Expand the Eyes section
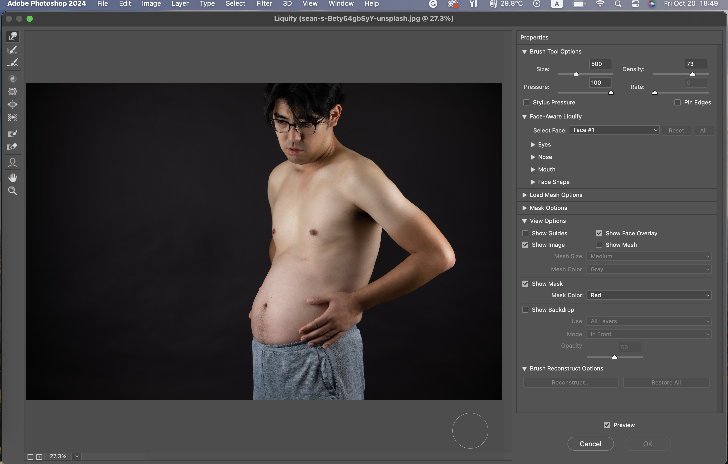Image resolution: width=728 pixels, height=464 pixels. tap(533, 145)
